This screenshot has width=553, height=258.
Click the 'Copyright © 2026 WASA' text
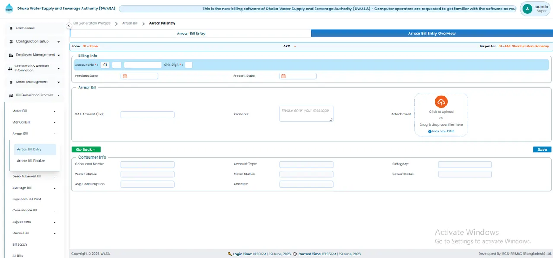(x=91, y=254)
